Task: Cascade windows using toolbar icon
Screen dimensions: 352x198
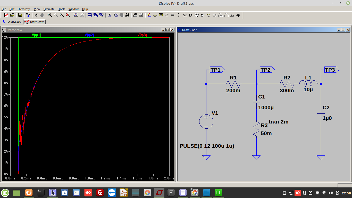Action: [x=96, y=15]
